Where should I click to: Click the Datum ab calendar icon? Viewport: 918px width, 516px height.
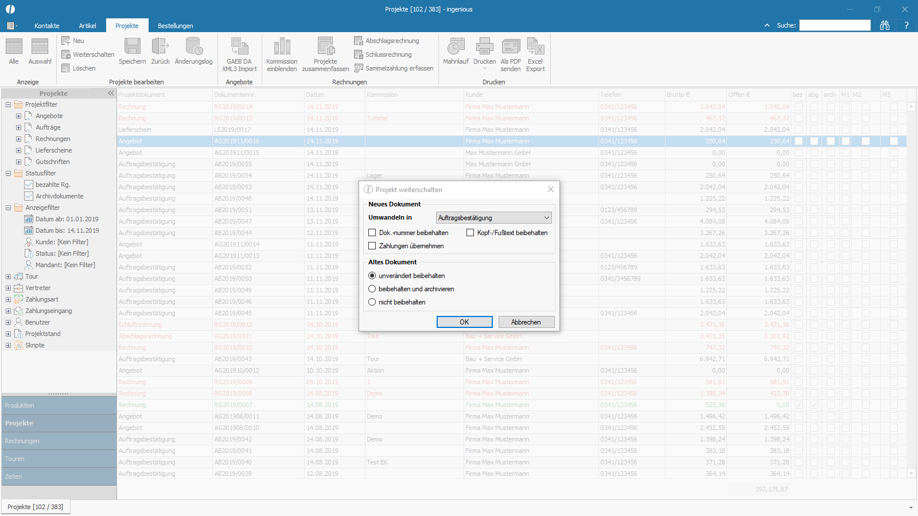(29, 219)
